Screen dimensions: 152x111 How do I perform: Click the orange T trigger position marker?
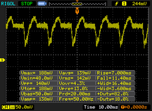point(77,11)
